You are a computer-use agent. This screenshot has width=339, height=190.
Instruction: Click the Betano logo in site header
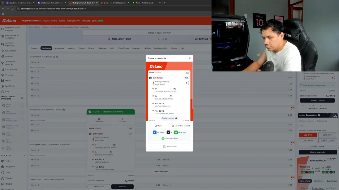(9, 21)
